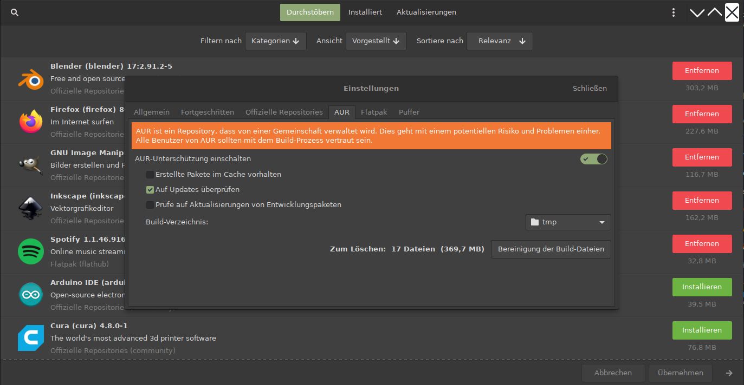Click the orange AUR warning banner
This screenshot has height=385, width=744.
tap(371, 136)
